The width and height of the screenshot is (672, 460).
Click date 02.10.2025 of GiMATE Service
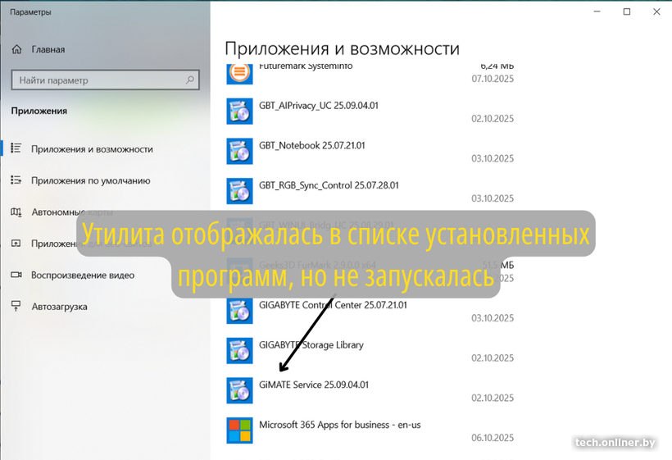click(493, 398)
